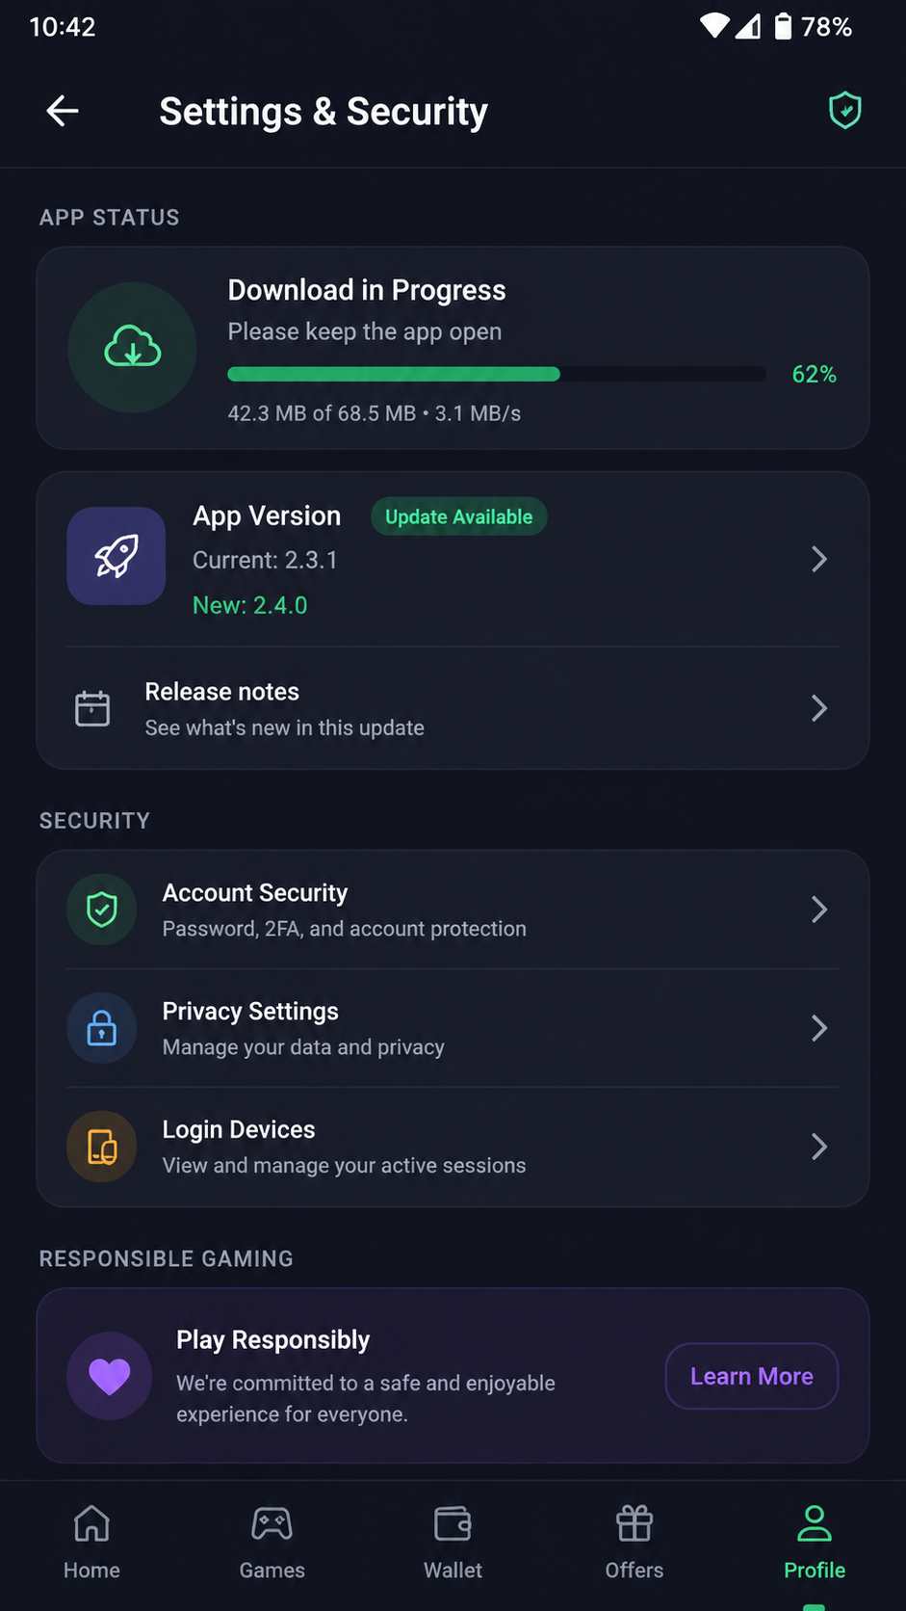Tap the Login Devices icon

[102, 1147]
